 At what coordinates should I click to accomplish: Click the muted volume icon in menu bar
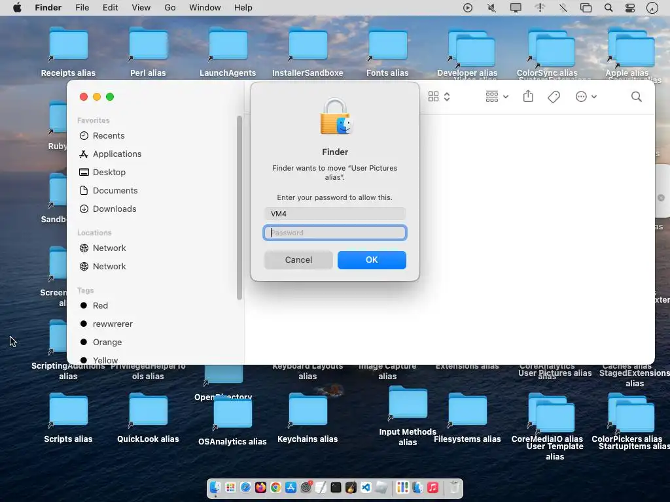coord(492,8)
